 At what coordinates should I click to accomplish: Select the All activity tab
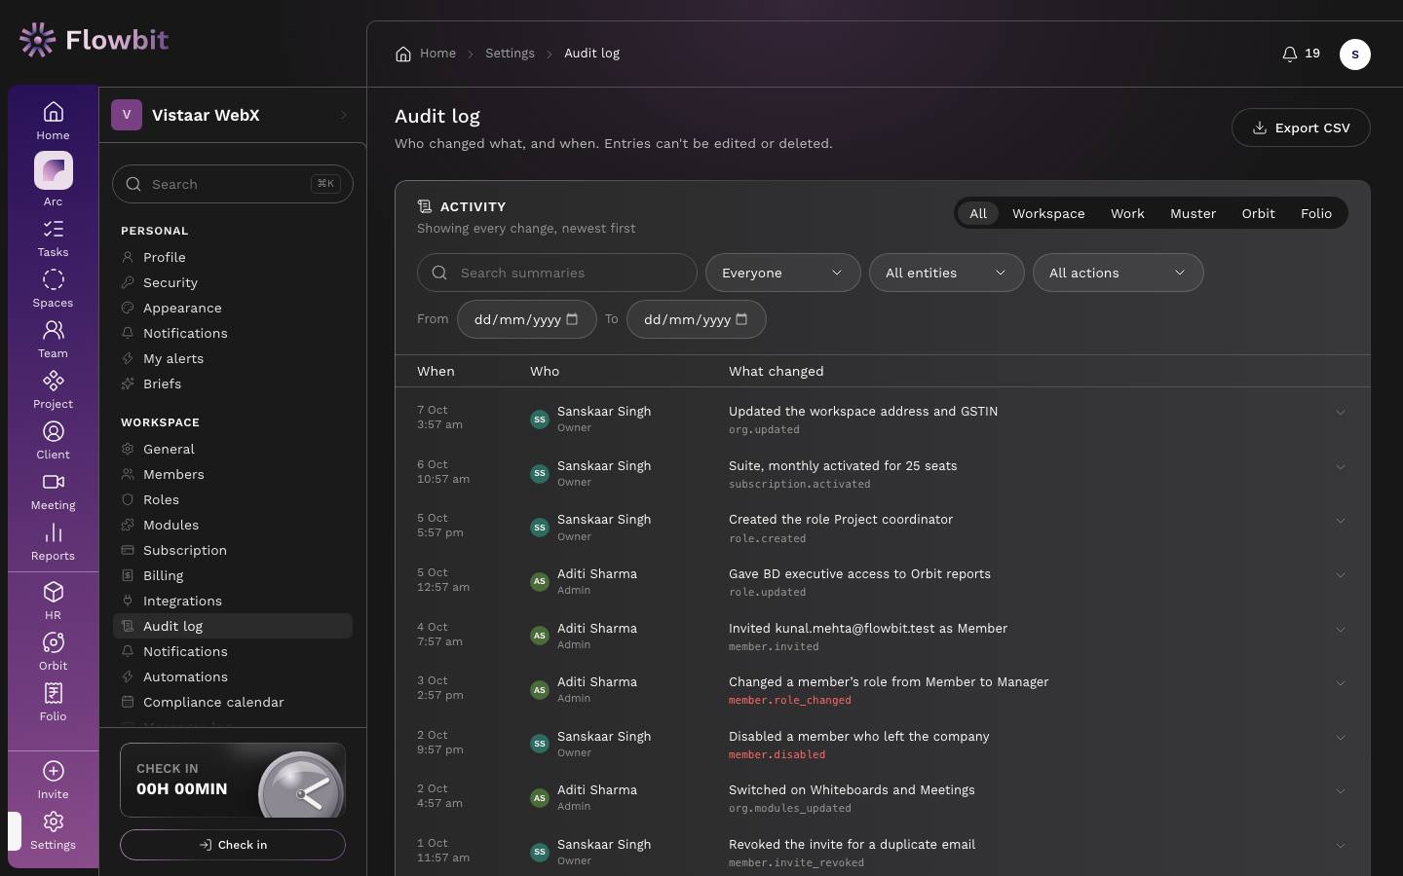[x=978, y=213]
